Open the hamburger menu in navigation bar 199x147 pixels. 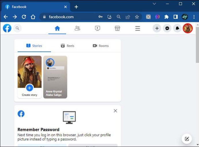point(138,28)
